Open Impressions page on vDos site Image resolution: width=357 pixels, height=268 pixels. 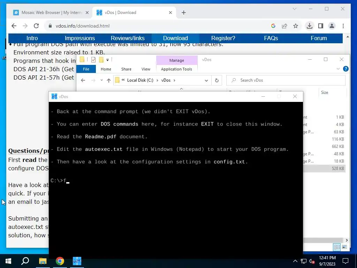[x=80, y=38]
